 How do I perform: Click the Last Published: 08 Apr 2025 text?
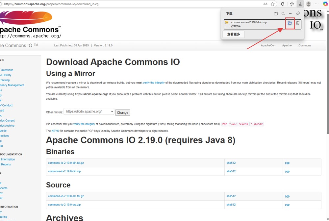[x=71, y=45]
